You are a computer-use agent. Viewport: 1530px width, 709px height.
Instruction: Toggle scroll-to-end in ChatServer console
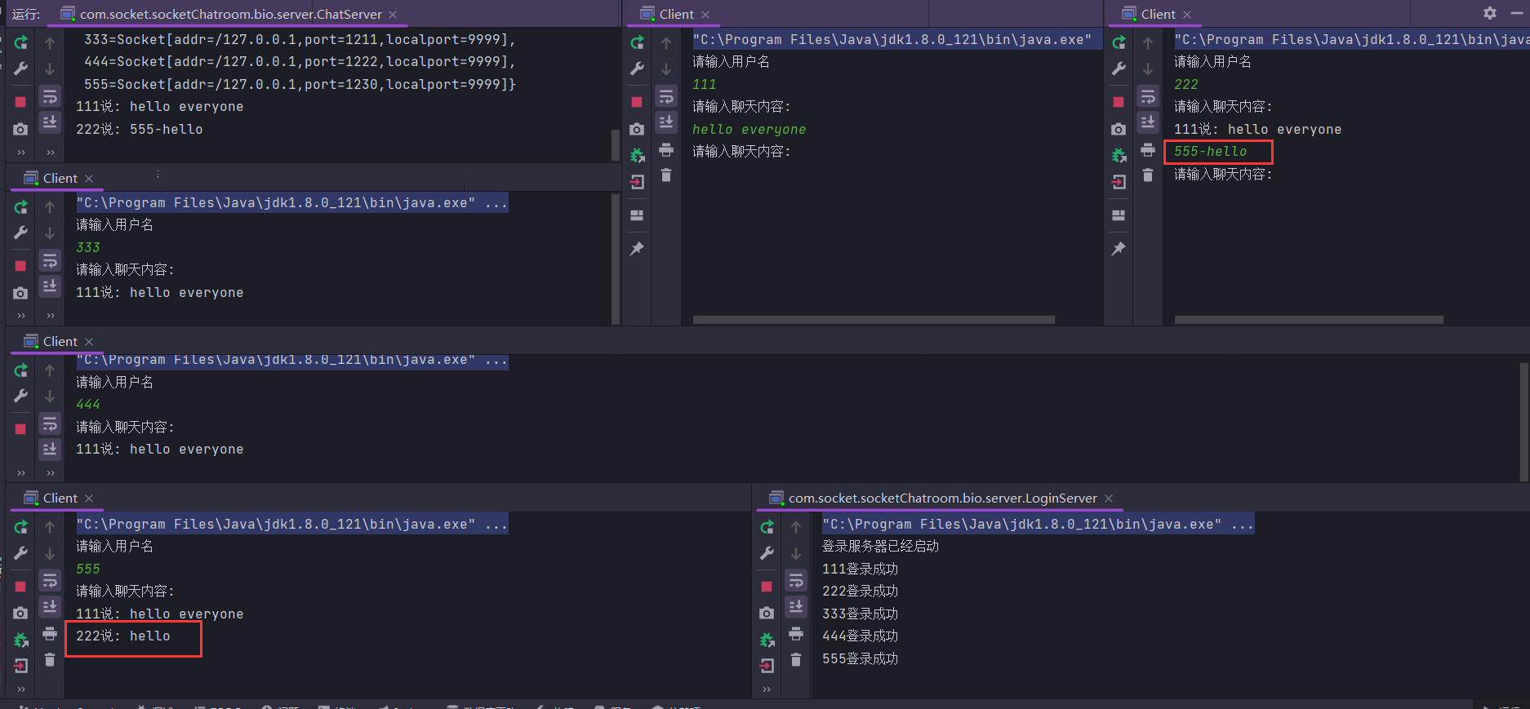coord(50,122)
